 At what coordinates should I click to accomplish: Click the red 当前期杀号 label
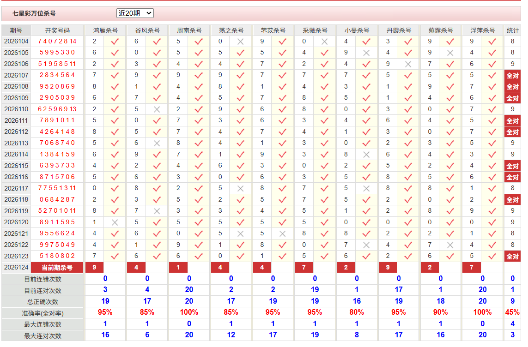click(x=57, y=268)
